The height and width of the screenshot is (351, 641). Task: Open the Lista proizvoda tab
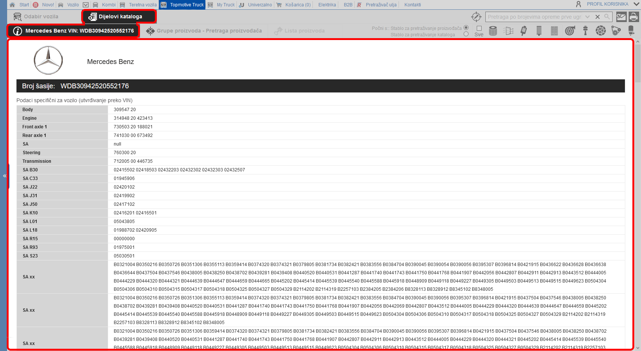(299, 31)
